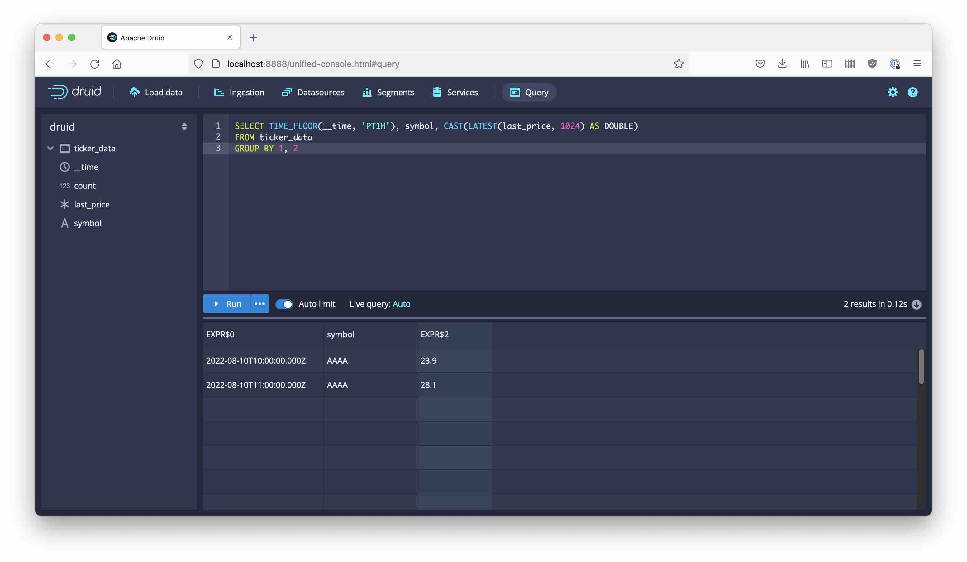Click the Druid logo
Viewport: 967px width, 562px height.
pyautogui.click(x=75, y=91)
